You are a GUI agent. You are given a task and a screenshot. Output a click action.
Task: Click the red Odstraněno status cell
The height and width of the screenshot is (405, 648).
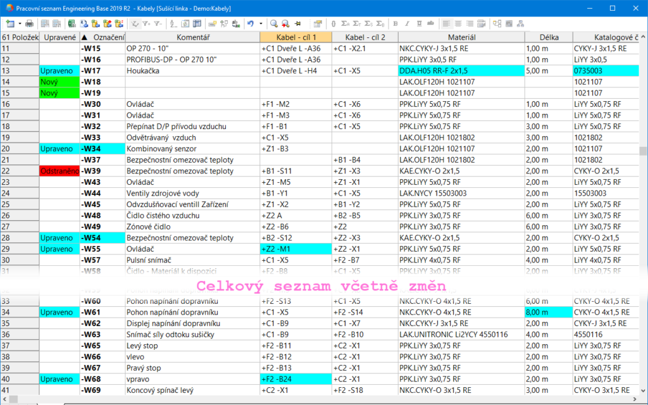(x=59, y=171)
